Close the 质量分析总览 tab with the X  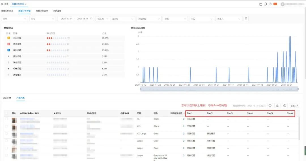(x=26, y=4)
